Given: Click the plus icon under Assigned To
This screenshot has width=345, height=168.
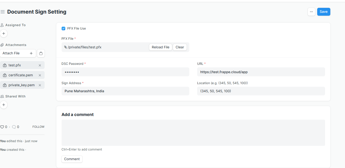Looking at the screenshot, I should pyautogui.click(x=4, y=33).
